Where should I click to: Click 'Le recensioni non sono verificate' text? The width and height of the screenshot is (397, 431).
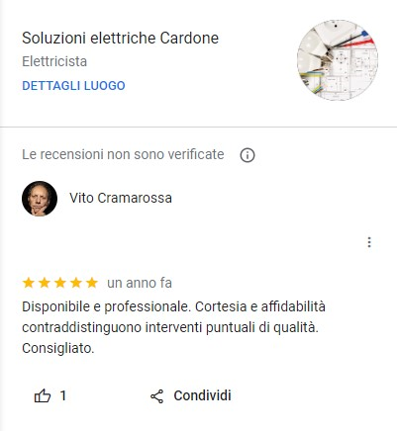point(123,154)
